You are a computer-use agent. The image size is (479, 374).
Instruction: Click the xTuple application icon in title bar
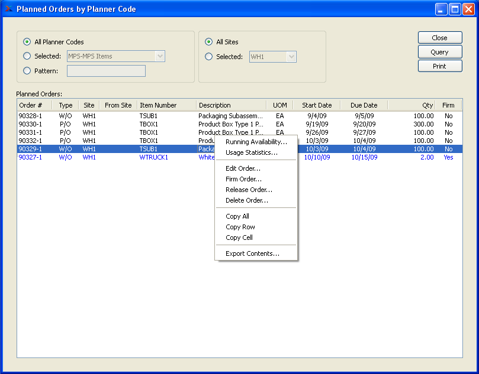8,9
